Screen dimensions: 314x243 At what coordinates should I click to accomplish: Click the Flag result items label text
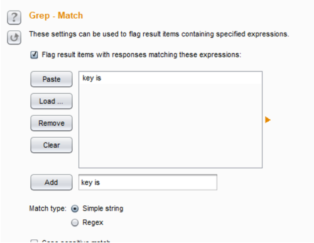click(x=141, y=55)
